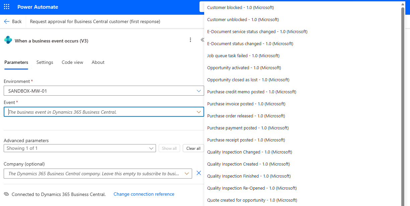
Task: Open the app launcher grid icon
Action: click(7, 7)
